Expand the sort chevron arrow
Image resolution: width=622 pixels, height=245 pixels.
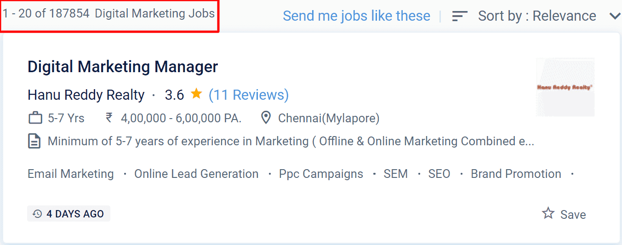(615, 16)
